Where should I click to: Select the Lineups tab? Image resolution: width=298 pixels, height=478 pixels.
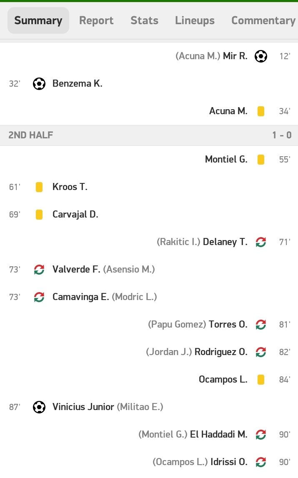coord(195,20)
